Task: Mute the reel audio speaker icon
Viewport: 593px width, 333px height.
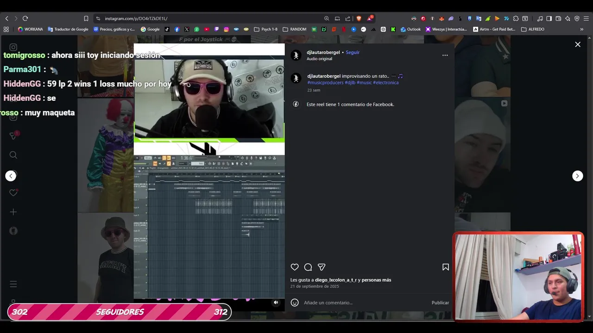Action: coord(276,302)
